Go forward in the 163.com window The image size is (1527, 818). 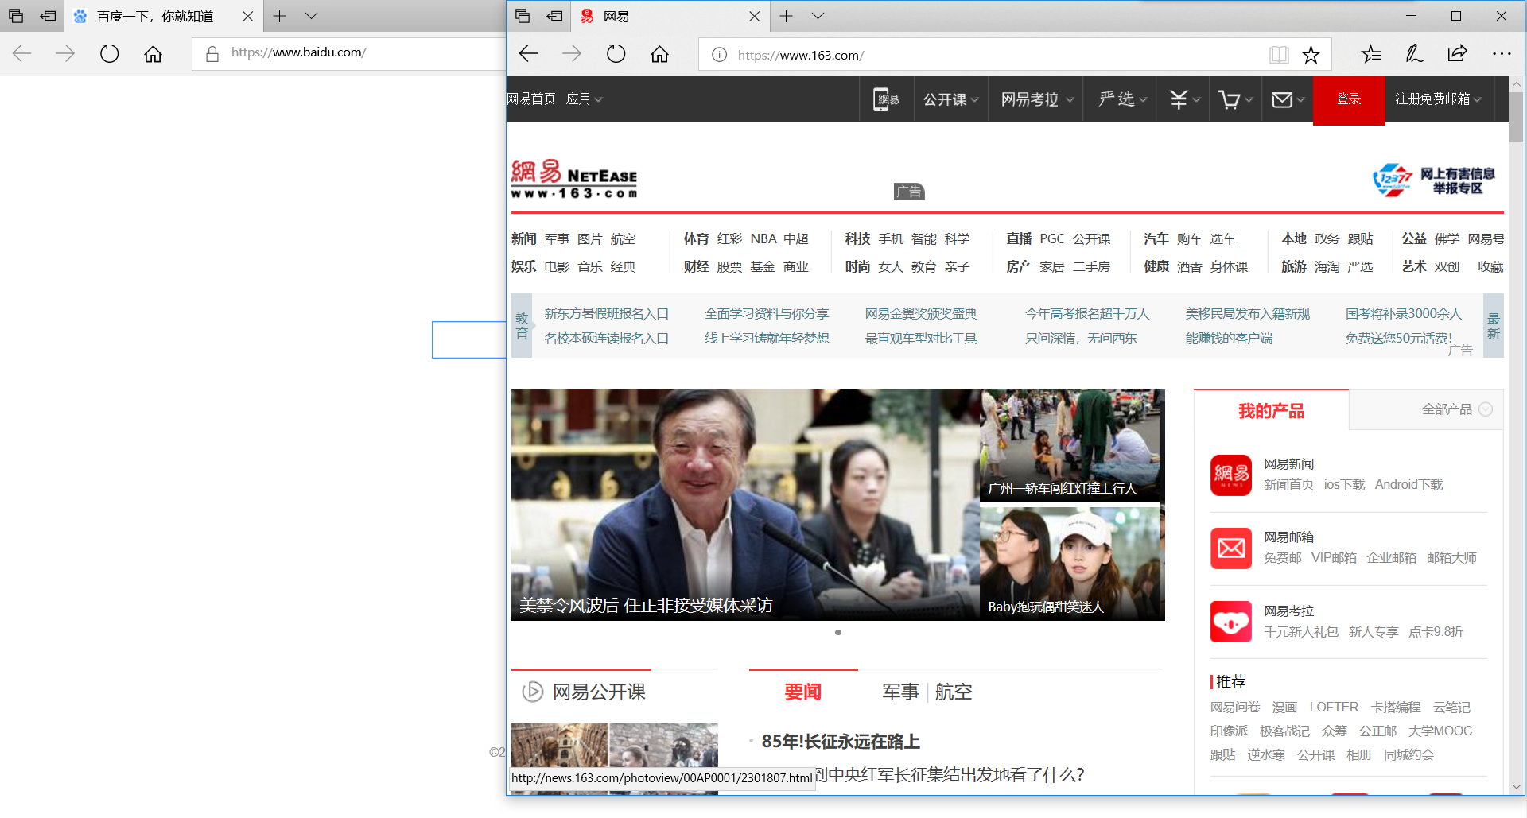(x=572, y=54)
